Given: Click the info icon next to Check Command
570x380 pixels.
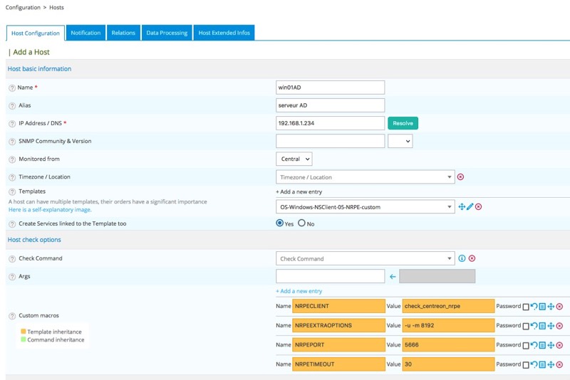Looking at the screenshot, I should [462, 258].
